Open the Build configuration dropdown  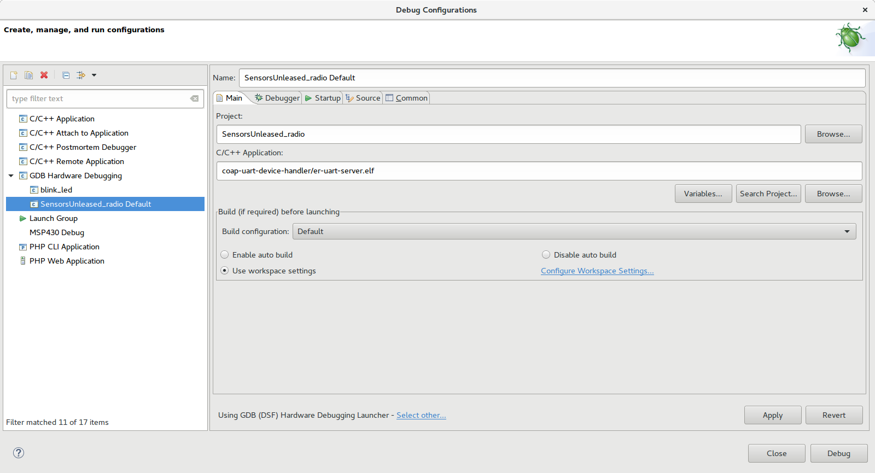[574, 231]
